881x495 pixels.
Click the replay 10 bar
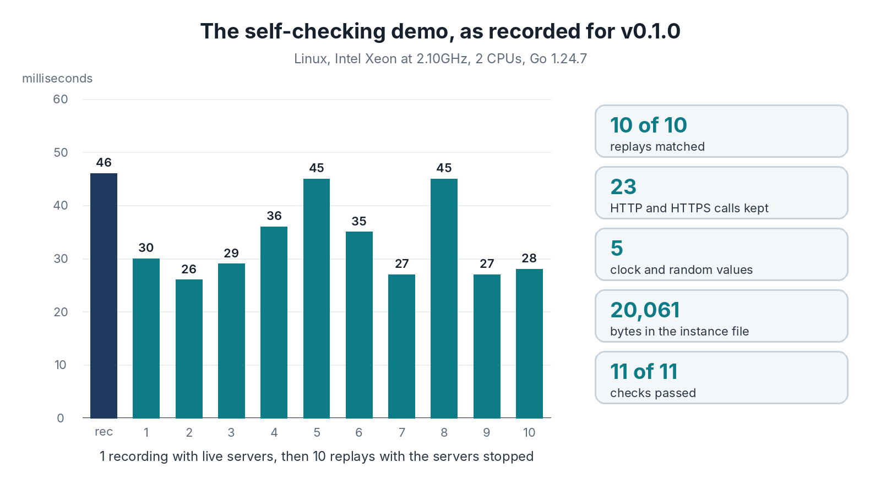(x=529, y=344)
